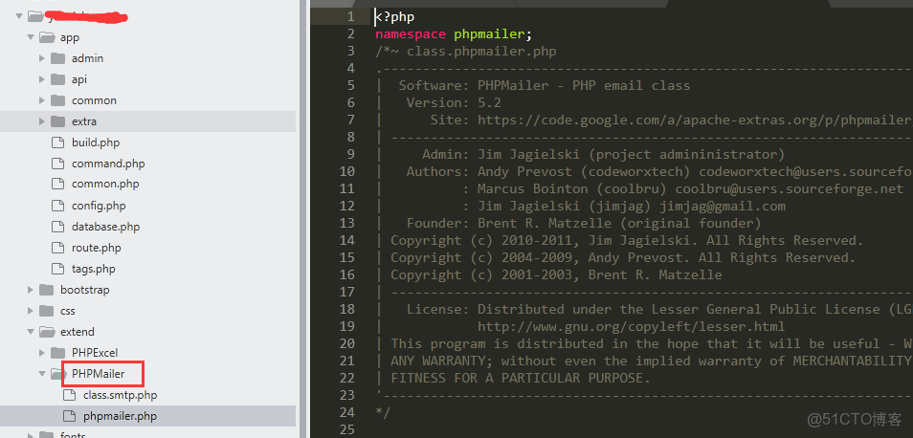This screenshot has width=913, height=438.
Task: Click the common.php file icon
Action: point(57,184)
